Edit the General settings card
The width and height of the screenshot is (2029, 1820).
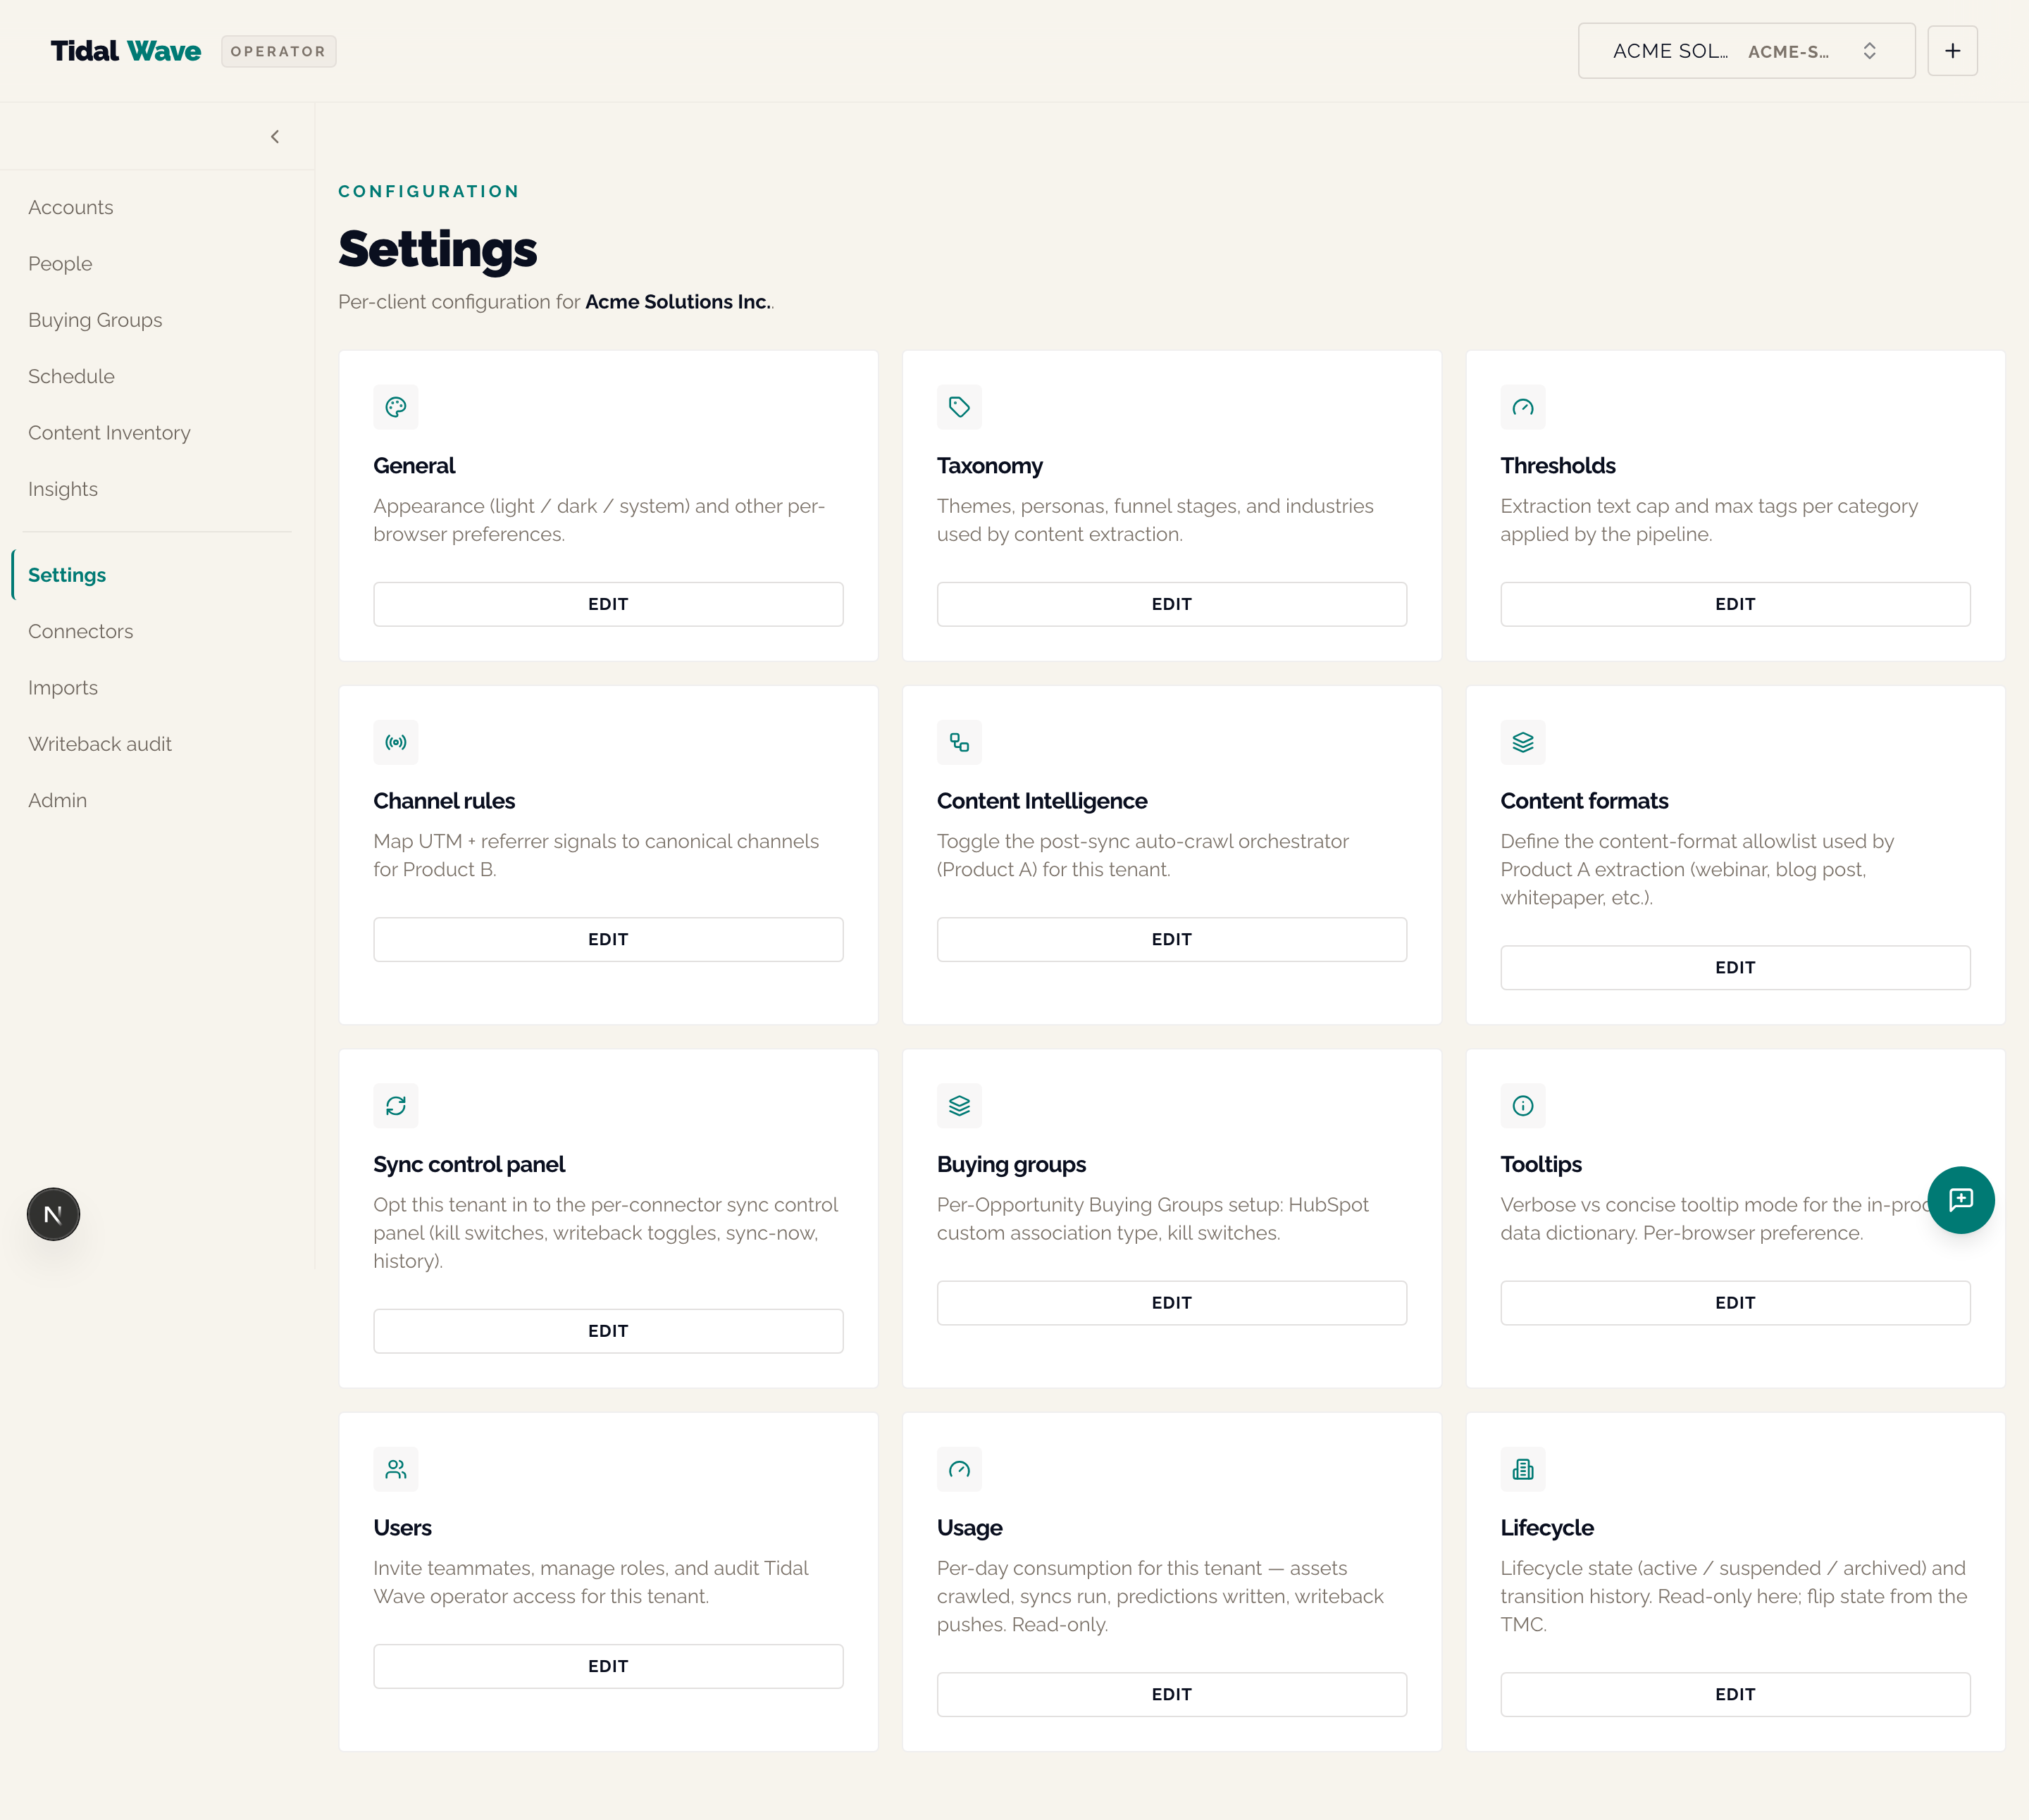[x=608, y=604]
